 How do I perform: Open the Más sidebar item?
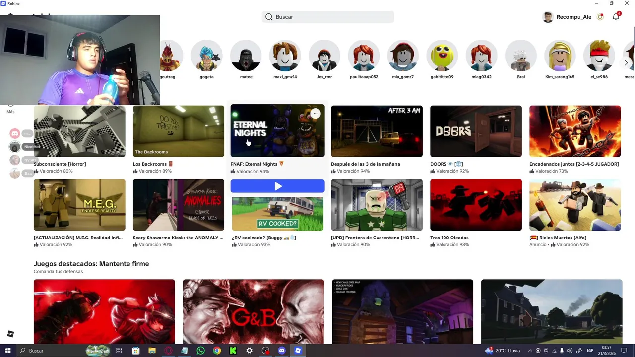10,108
